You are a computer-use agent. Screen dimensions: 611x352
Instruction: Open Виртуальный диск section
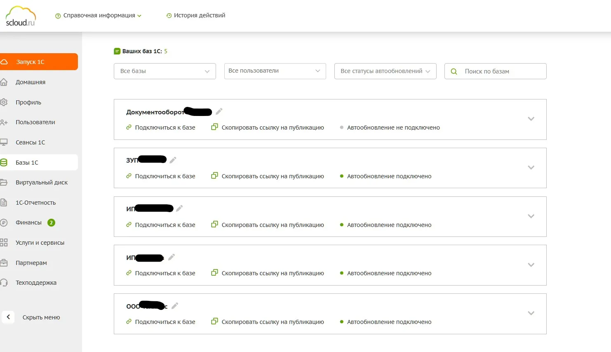click(41, 182)
